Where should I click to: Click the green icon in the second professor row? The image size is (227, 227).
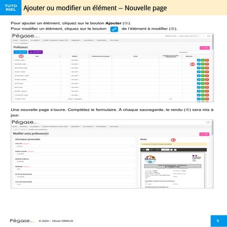tap(203, 64)
